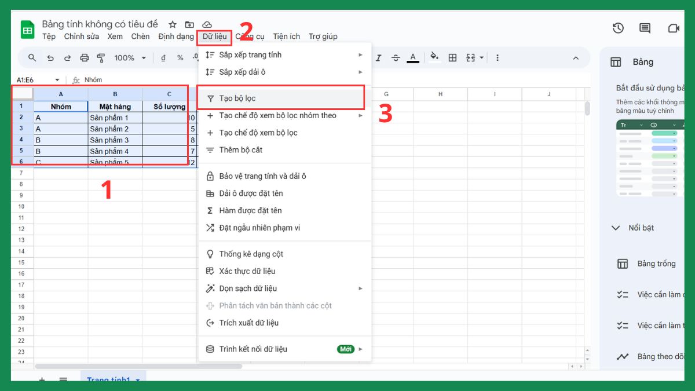The width and height of the screenshot is (695, 391).
Task: Collapse the toolbar with the chevron
Action: (x=576, y=58)
